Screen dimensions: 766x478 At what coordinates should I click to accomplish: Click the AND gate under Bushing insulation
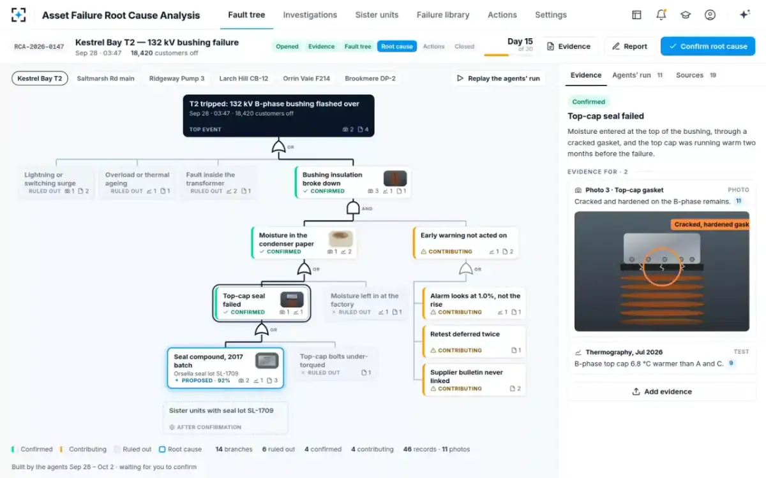353,208
